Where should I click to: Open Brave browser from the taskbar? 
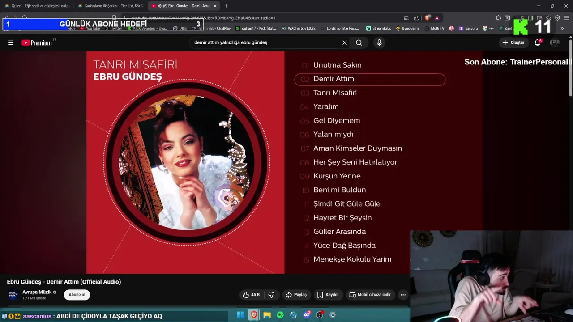tap(254, 315)
